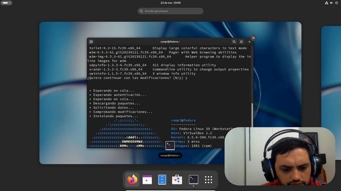
Task: Click the new tab button in terminal header
Action: pyautogui.click(x=91, y=41)
